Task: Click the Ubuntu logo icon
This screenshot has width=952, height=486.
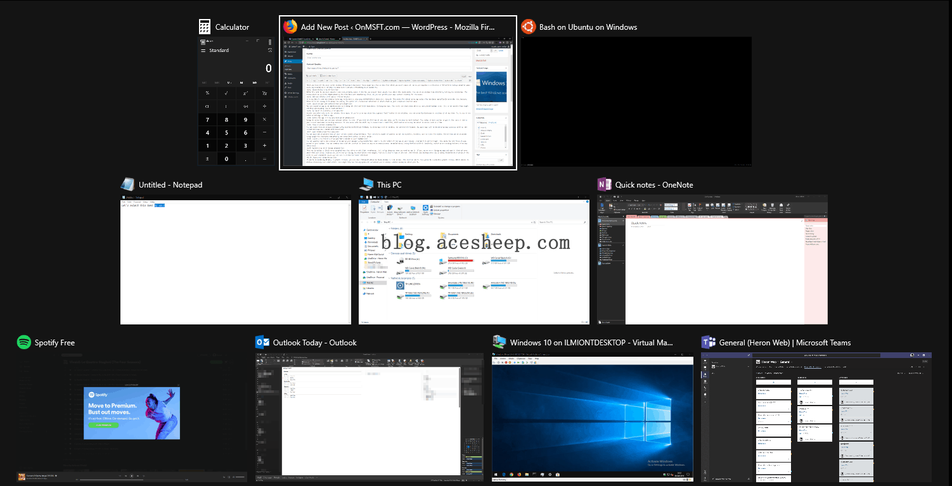Action: click(x=527, y=27)
